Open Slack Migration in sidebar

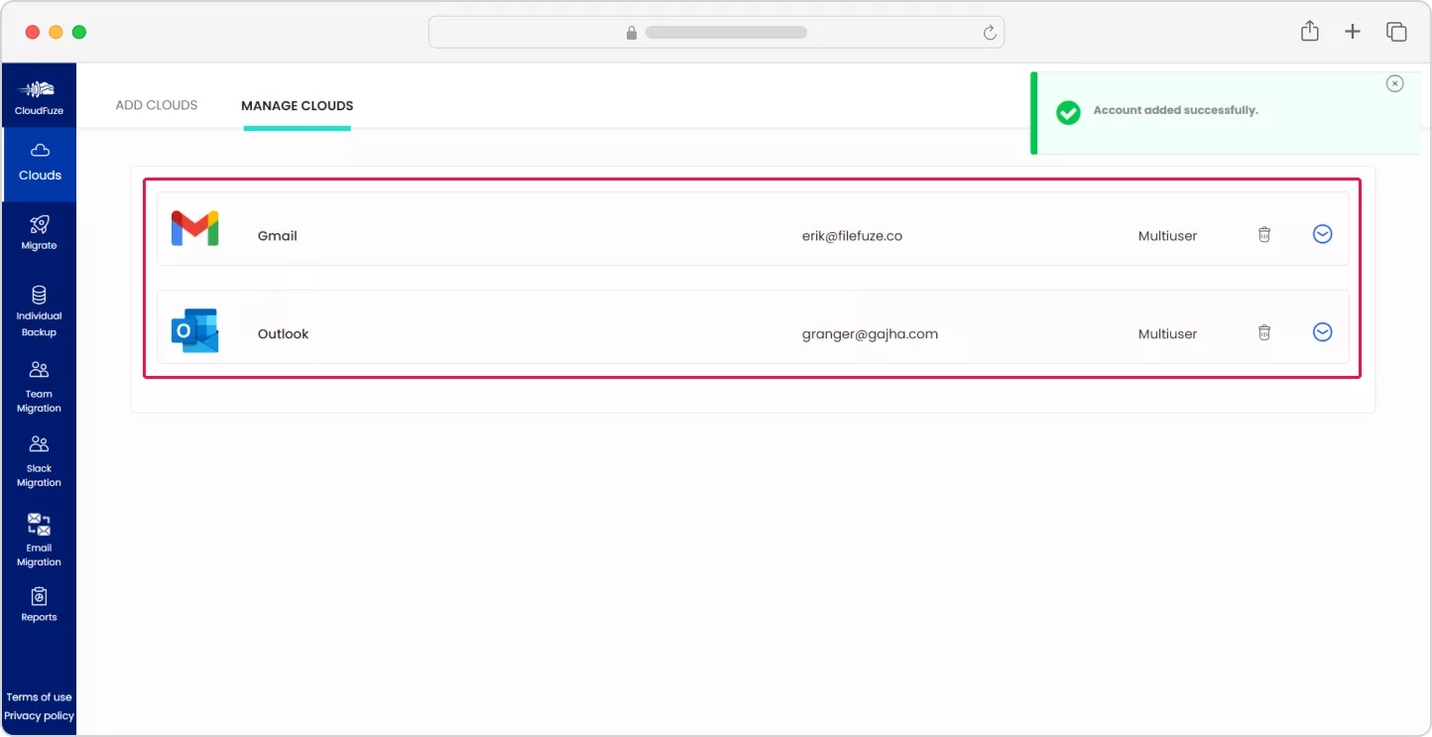[x=40, y=461]
